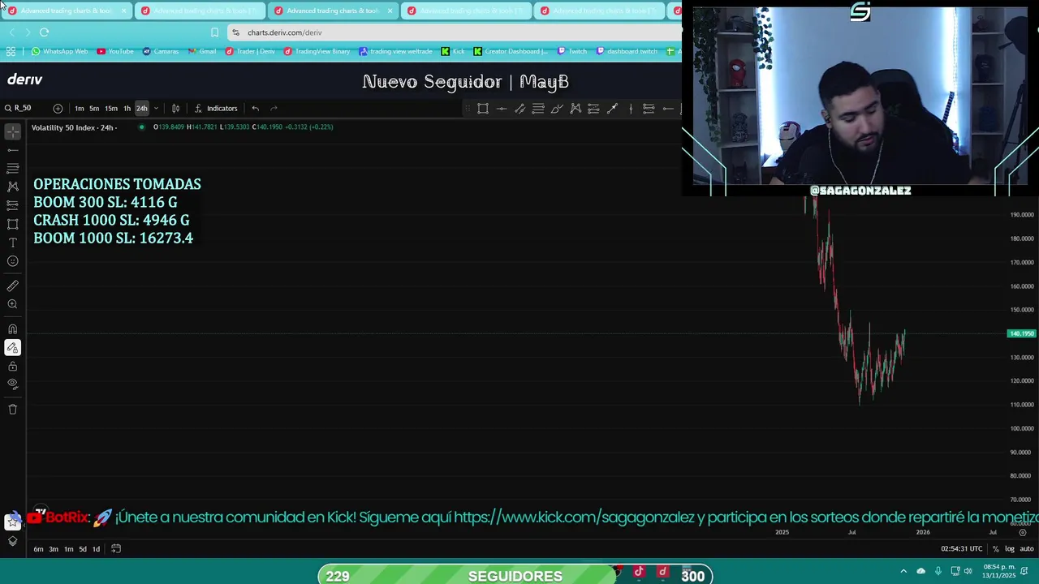Switch to third Advanced trading charts browser tab
Image resolution: width=1039 pixels, height=584 pixels.
(x=332, y=11)
